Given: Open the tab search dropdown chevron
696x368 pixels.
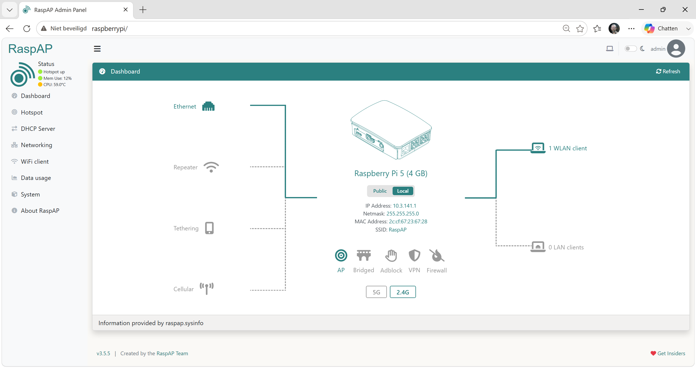Looking at the screenshot, I should (10, 10).
